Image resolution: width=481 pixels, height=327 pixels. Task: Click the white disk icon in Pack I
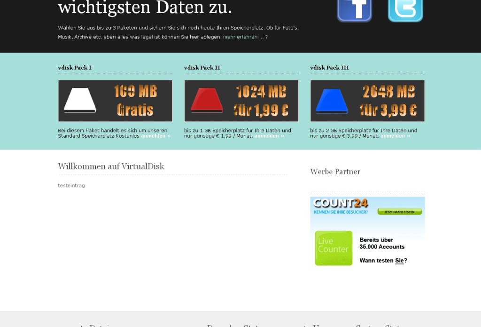[x=80, y=101]
